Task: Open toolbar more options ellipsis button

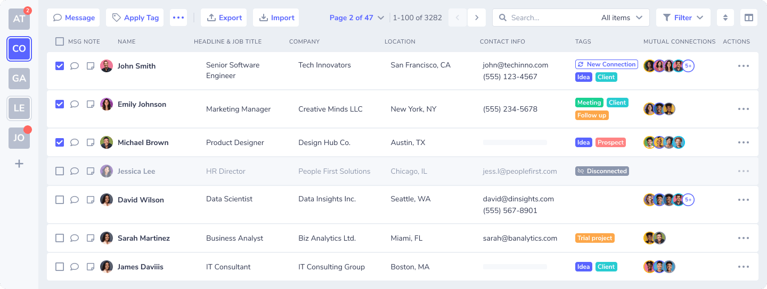Action: [x=178, y=18]
